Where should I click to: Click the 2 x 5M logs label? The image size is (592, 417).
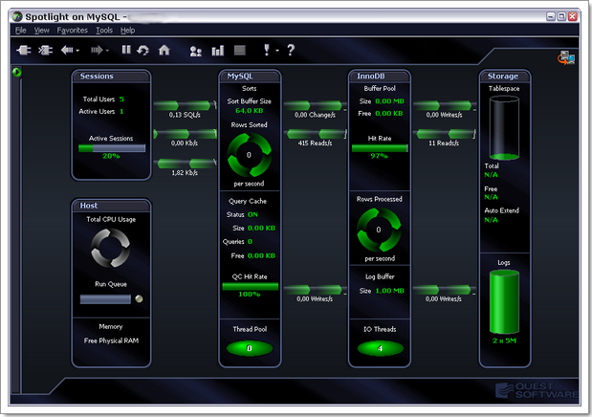pos(504,340)
